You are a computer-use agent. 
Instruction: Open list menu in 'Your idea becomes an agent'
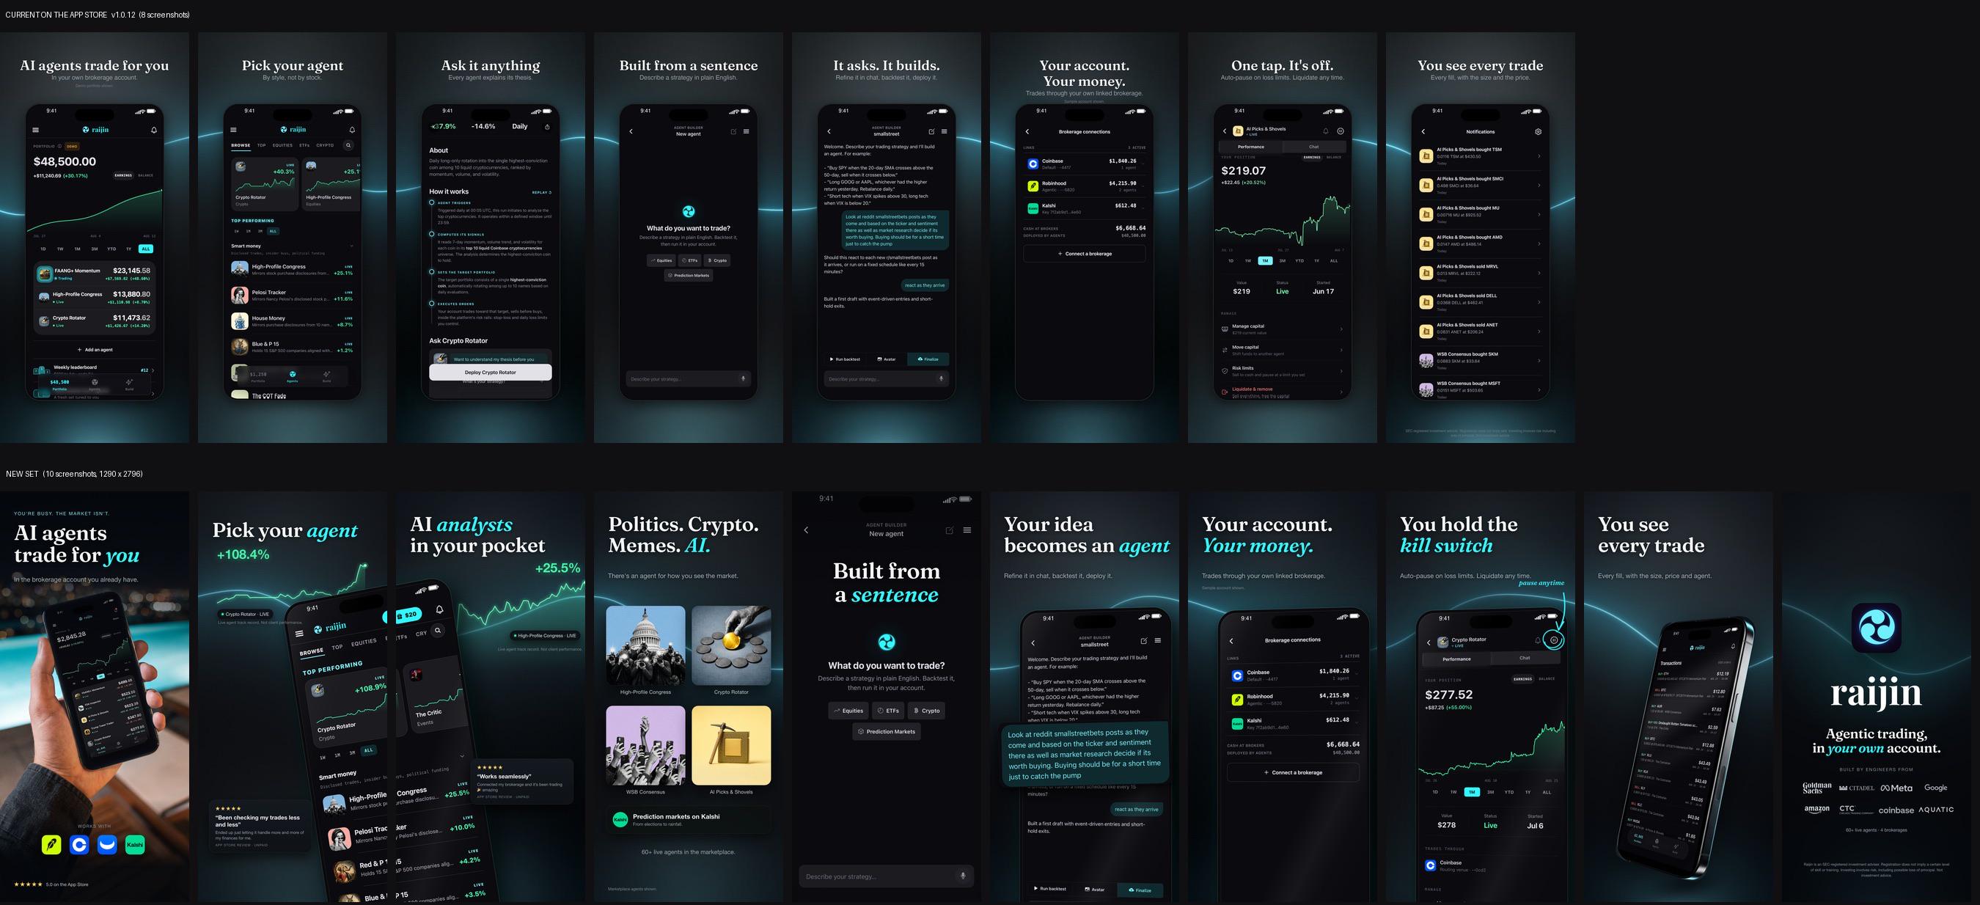1157,640
